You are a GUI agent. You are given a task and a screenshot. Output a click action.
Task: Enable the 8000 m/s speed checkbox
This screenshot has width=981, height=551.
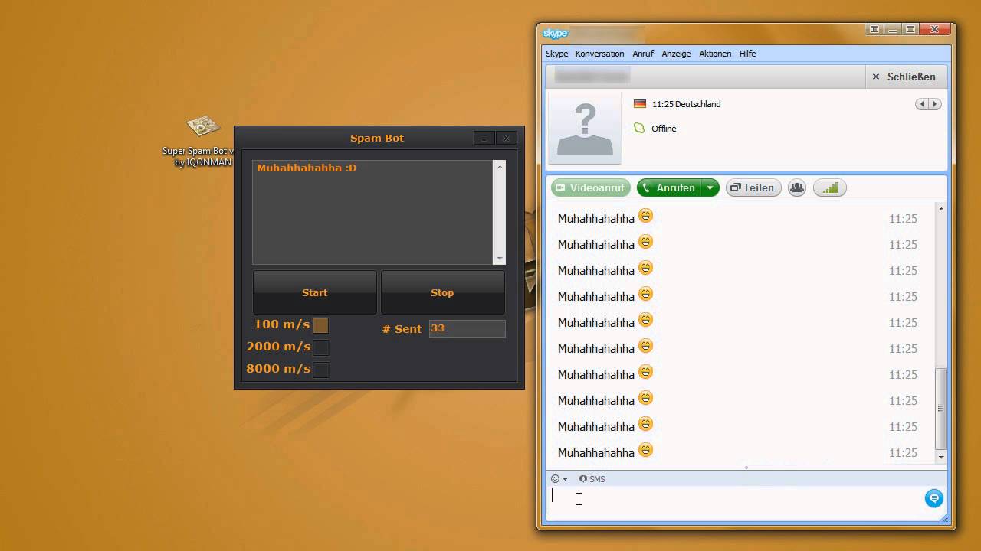320,370
